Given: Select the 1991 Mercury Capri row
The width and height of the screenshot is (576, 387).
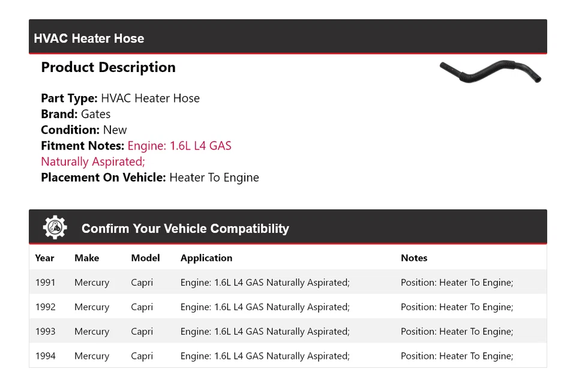Looking at the screenshot, I should click(288, 282).
